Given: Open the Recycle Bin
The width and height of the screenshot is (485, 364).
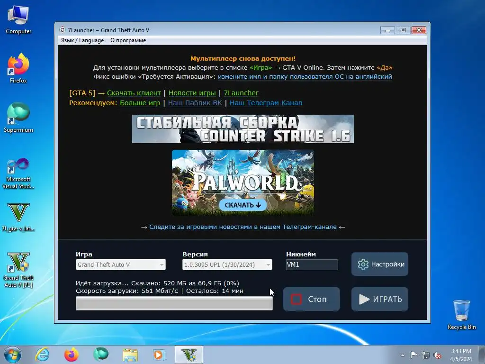Looking at the screenshot, I should pyautogui.click(x=461, y=315).
